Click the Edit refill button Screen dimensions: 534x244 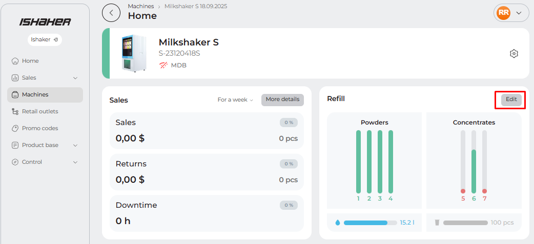511,100
